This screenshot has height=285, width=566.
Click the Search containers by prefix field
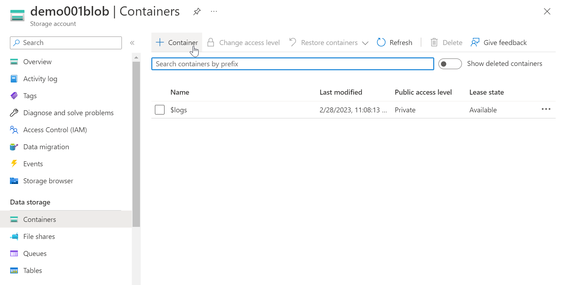pos(292,64)
